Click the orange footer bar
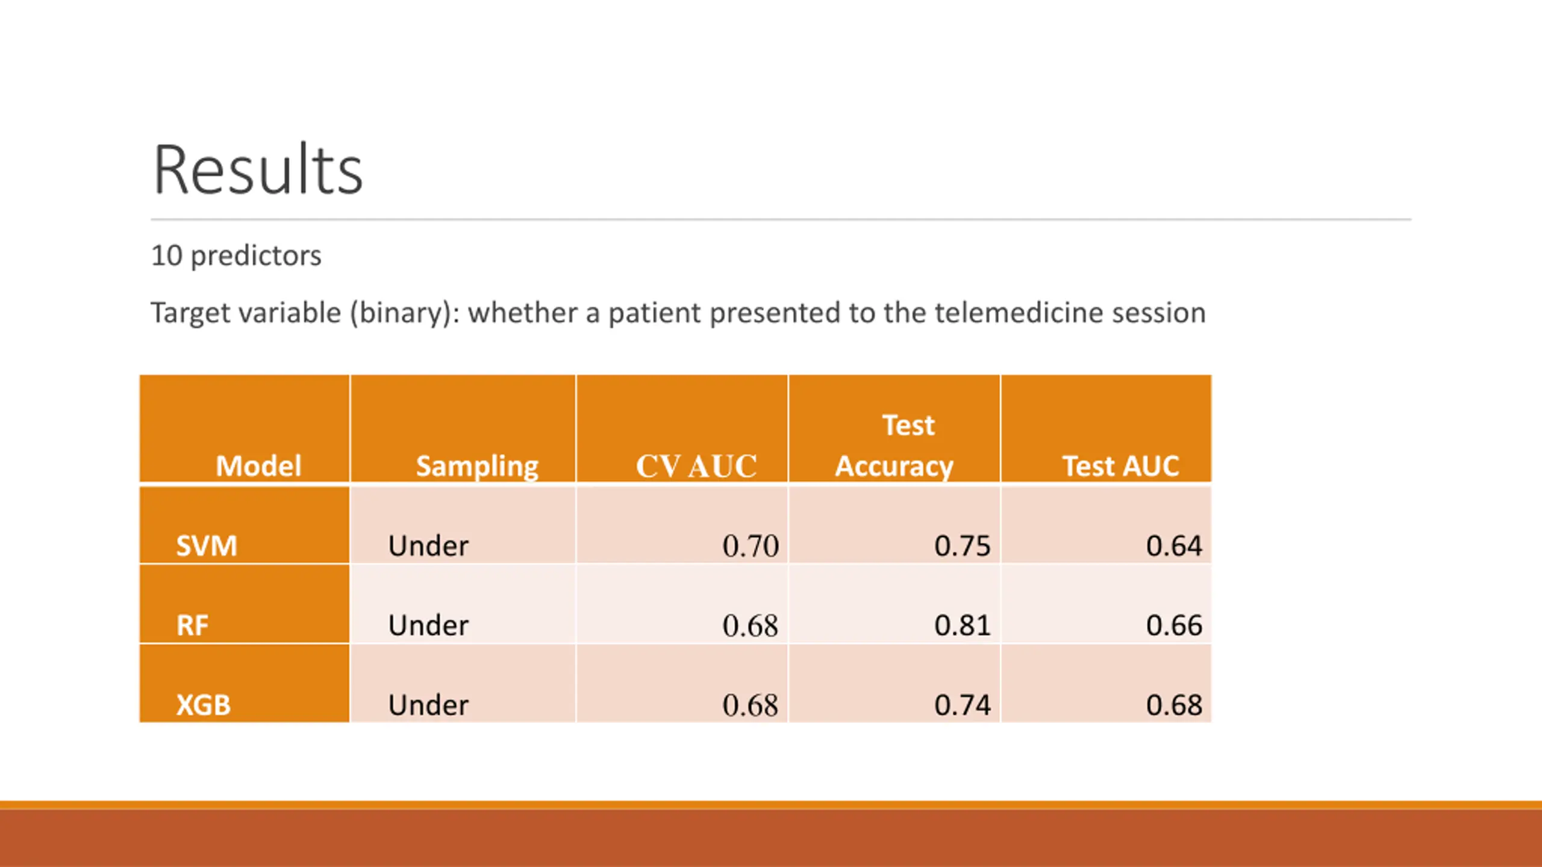Screen dimensions: 1542x867 click(x=771, y=834)
